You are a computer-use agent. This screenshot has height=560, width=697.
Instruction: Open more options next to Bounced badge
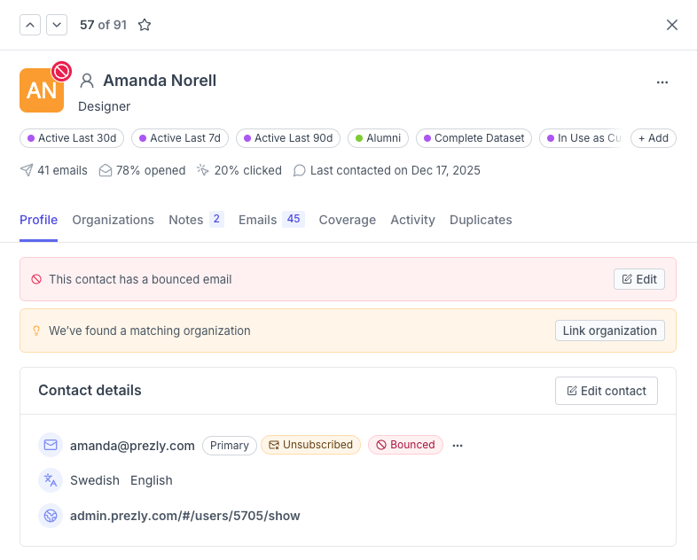tap(458, 446)
